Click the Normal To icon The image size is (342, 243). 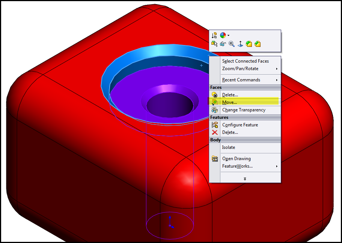click(x=240, y=44)
